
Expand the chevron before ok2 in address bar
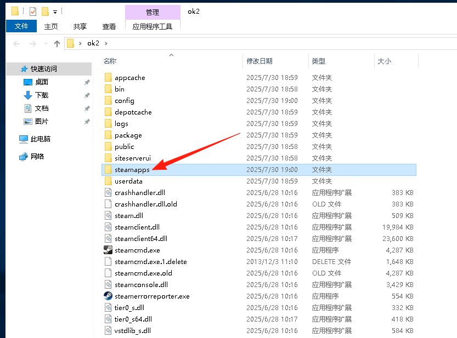(x=80, y=43)
